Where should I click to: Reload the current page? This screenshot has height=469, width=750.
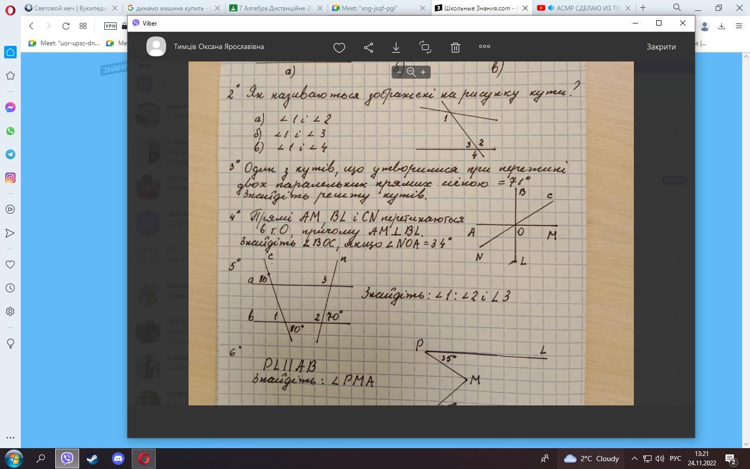66,26
